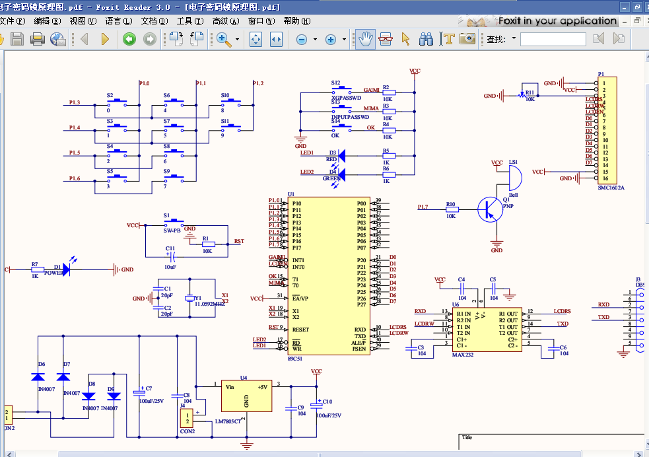Click the POWER LED label
This screenshot has height=457, width=649.
click(x=53, y=273)
